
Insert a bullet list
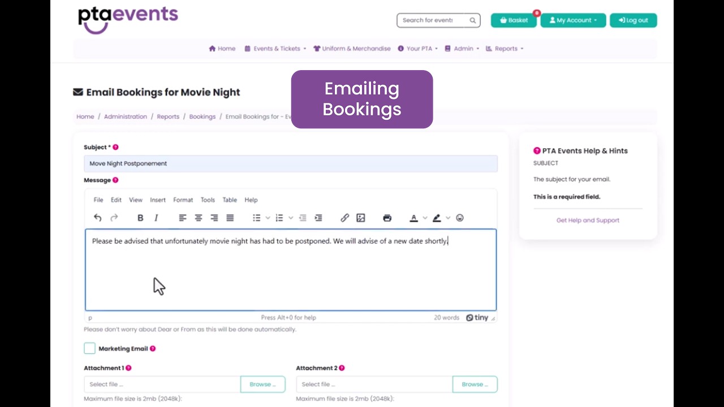pos(257,218)
